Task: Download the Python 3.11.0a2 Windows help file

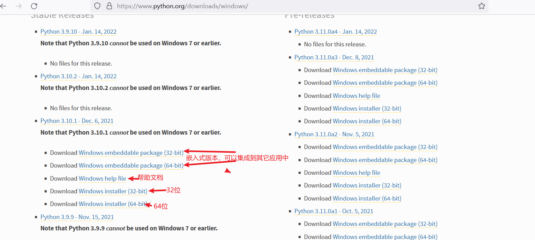Action: (357, 173)
